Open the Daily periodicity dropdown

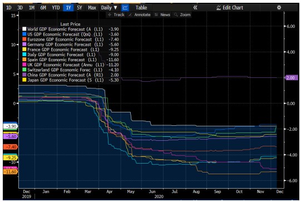[x=109, y=8]
